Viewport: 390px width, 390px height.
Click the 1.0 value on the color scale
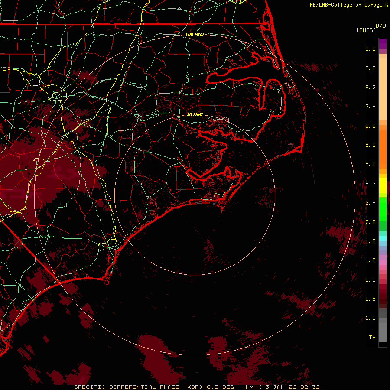[370, 260]
